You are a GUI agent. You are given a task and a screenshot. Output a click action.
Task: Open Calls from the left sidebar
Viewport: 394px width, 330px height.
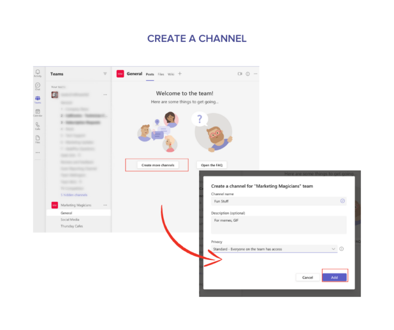pos(37,126)
